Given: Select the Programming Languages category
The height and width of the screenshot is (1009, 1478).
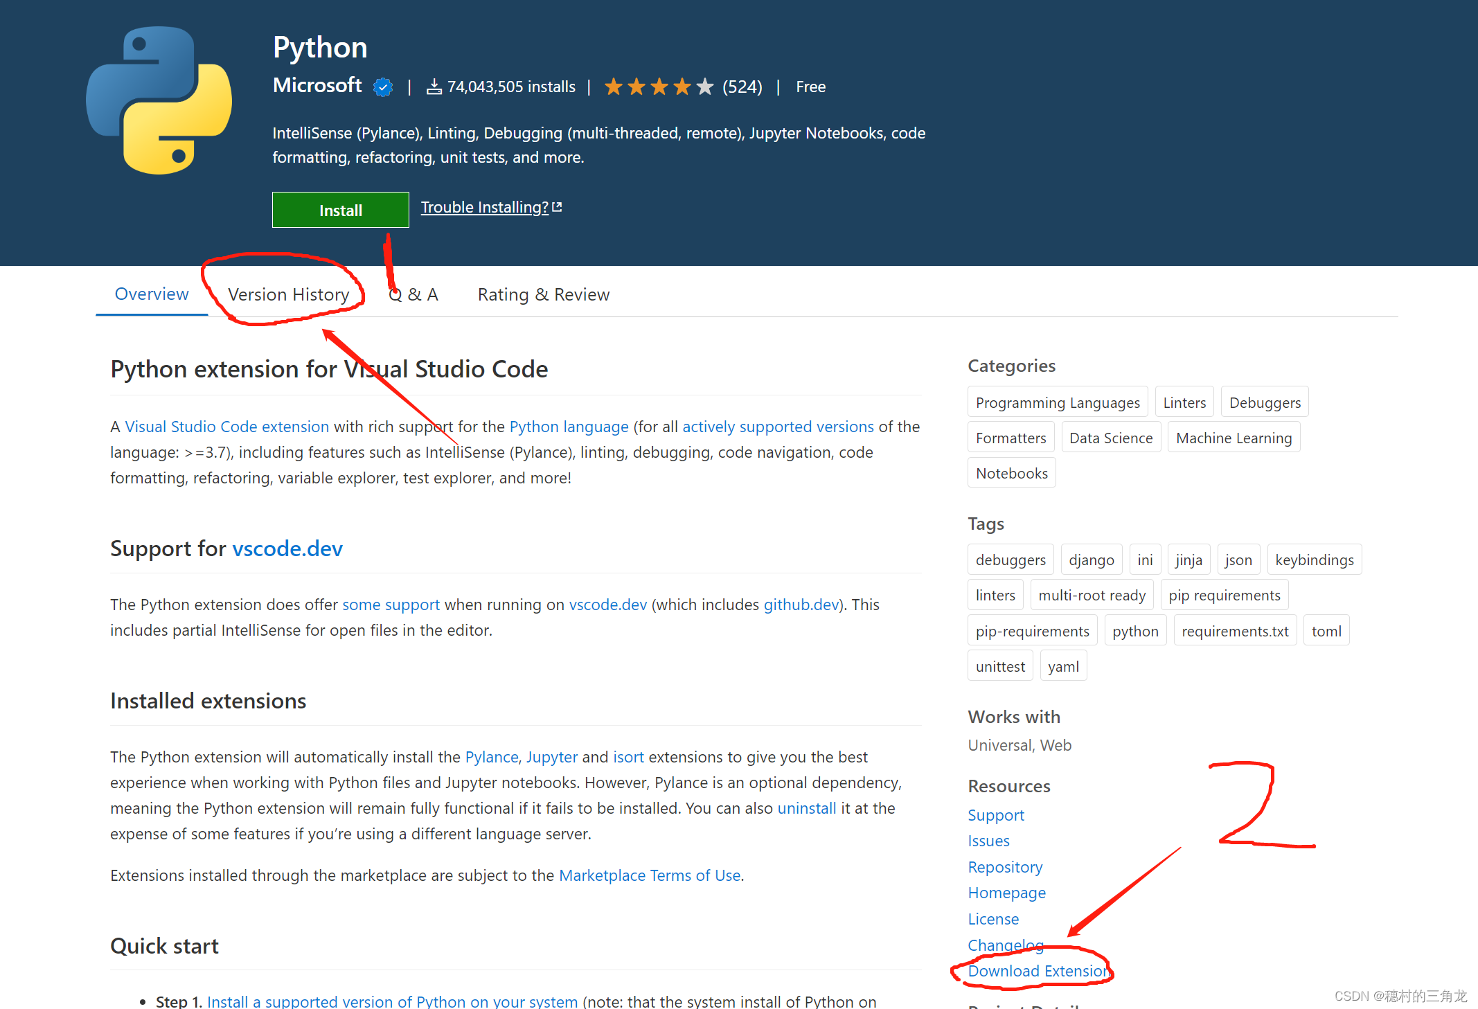Looking at the screenshot, I should (x=1058, y=402).
